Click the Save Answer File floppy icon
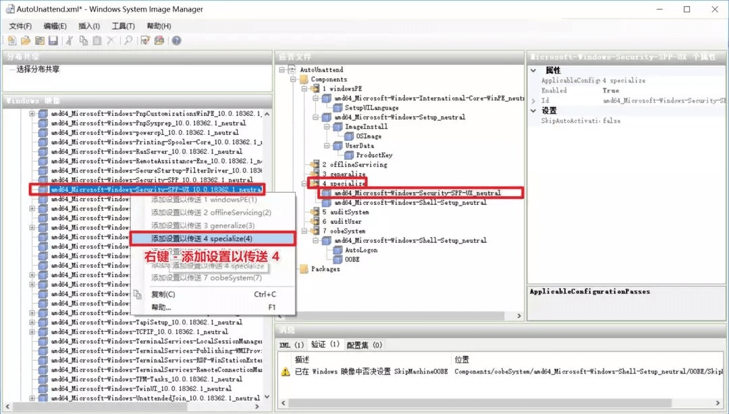729x414 pixels. tap(53, 41)
